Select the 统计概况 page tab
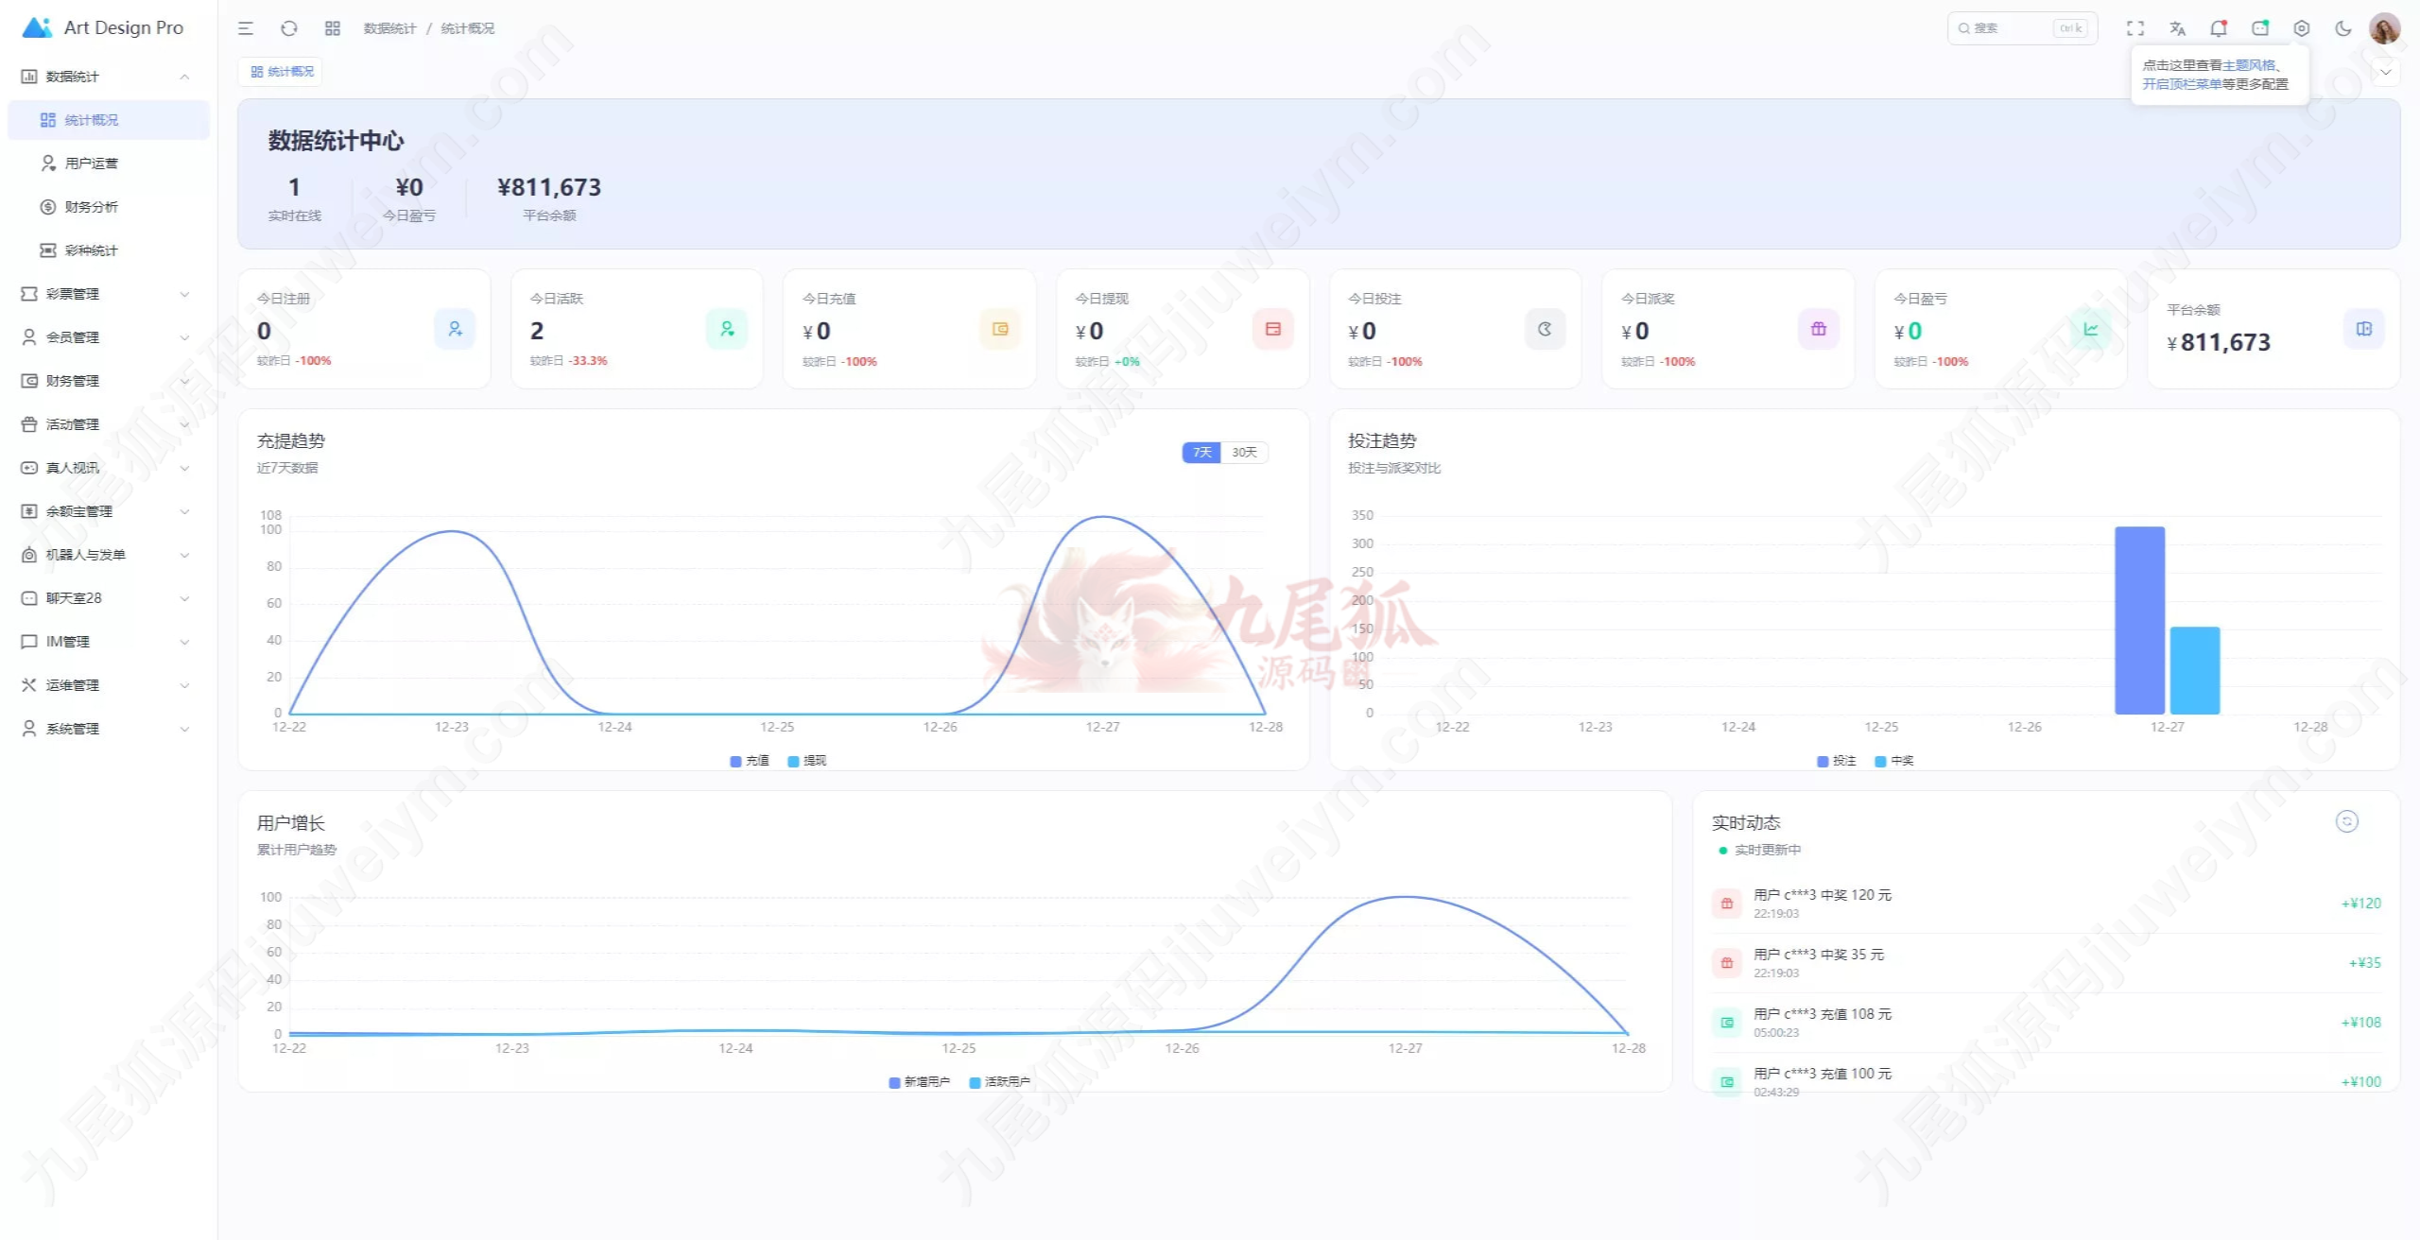This screenshot has width=2420, height=1240. pos(281,72)
